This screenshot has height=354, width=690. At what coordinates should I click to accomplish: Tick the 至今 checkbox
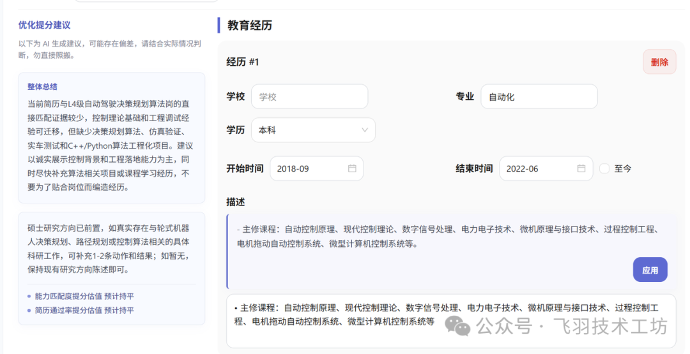604,168
